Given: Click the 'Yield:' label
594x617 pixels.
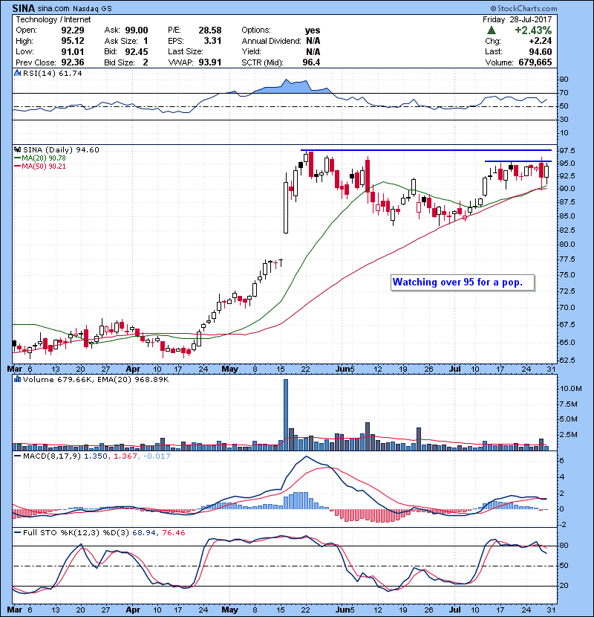Looking at the screenshot, I should [x=251, y=51].
